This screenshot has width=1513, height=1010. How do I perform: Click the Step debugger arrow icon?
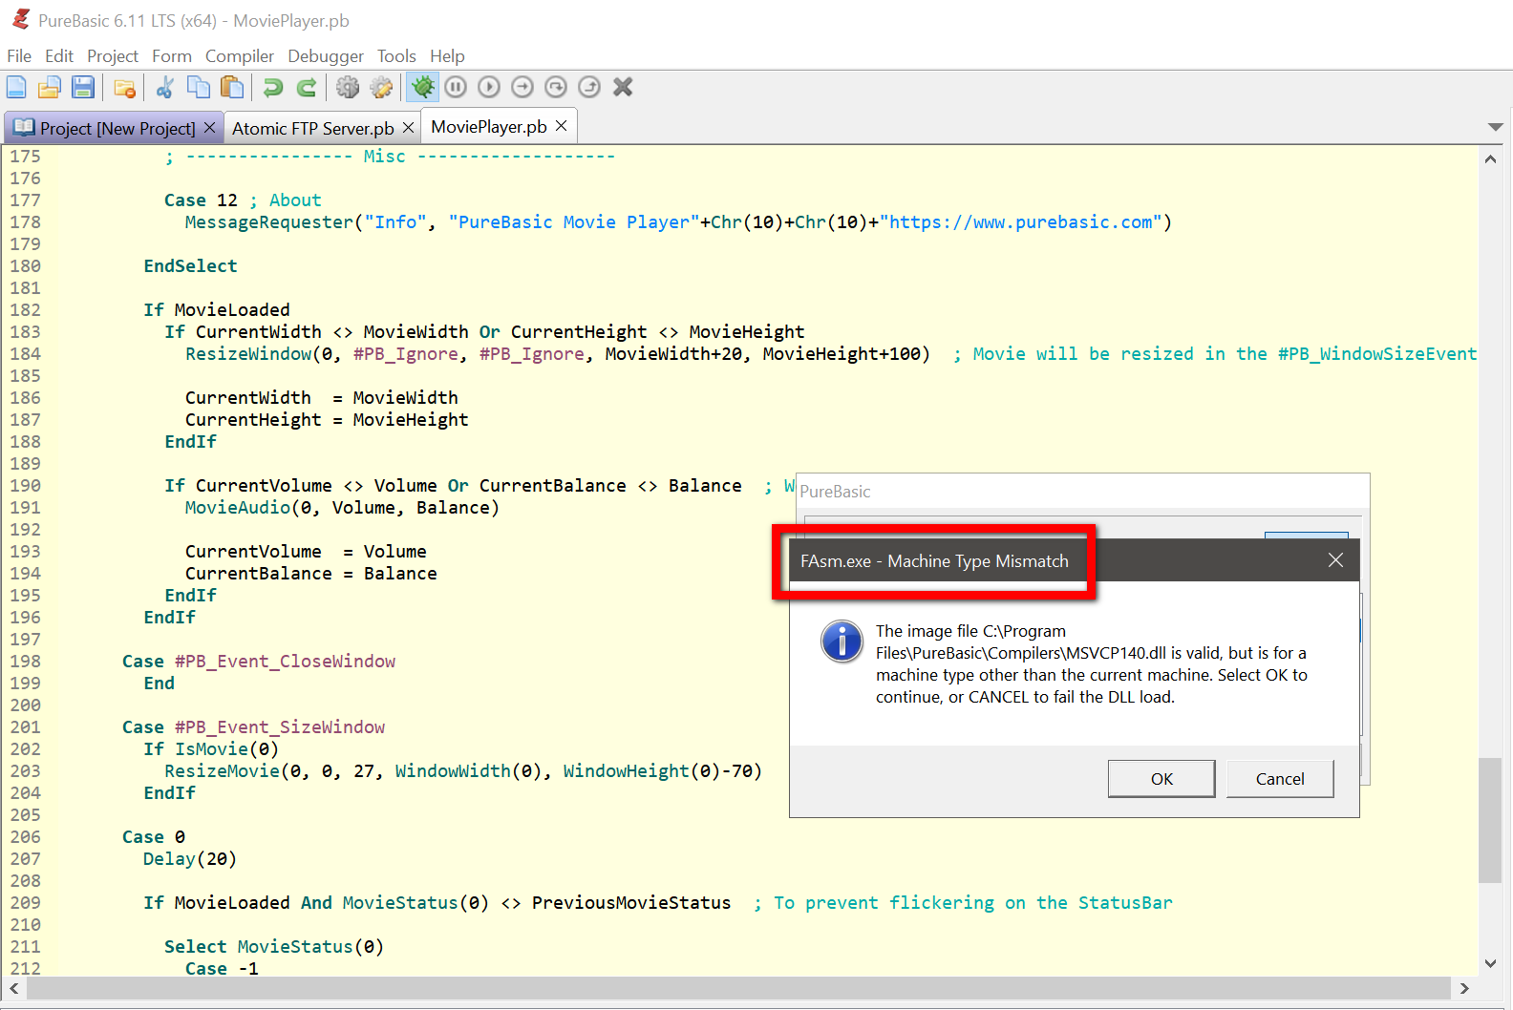(x=522, y=88)
